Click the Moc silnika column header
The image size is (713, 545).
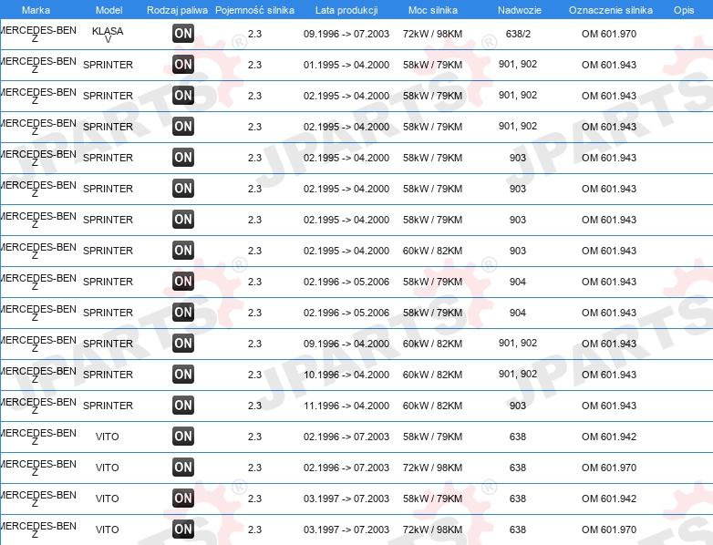point(433,10)
